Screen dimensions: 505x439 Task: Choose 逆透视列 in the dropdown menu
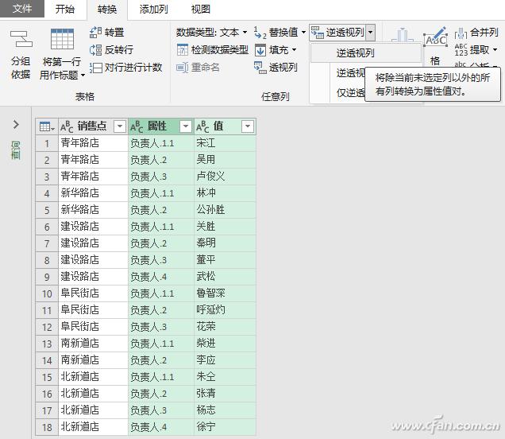click(366, 53)
